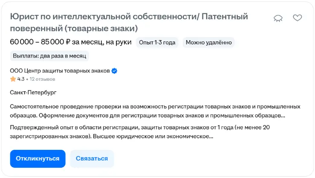Viewport: 315px width, 178px height.
Task: Click the Можно удалённо tag
Action: click(x=208, y=42)
